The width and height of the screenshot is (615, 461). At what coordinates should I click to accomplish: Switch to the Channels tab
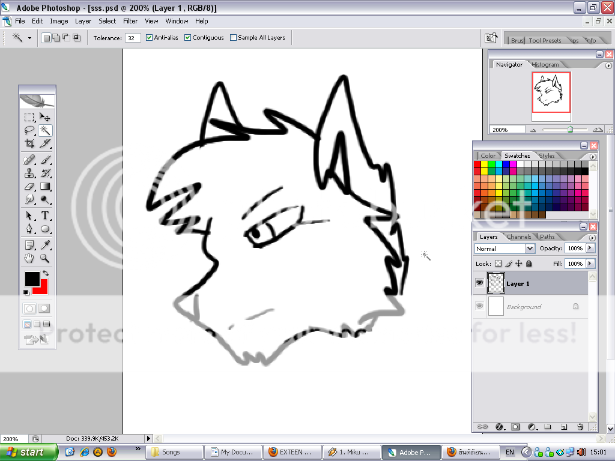(x=518, y=237)
